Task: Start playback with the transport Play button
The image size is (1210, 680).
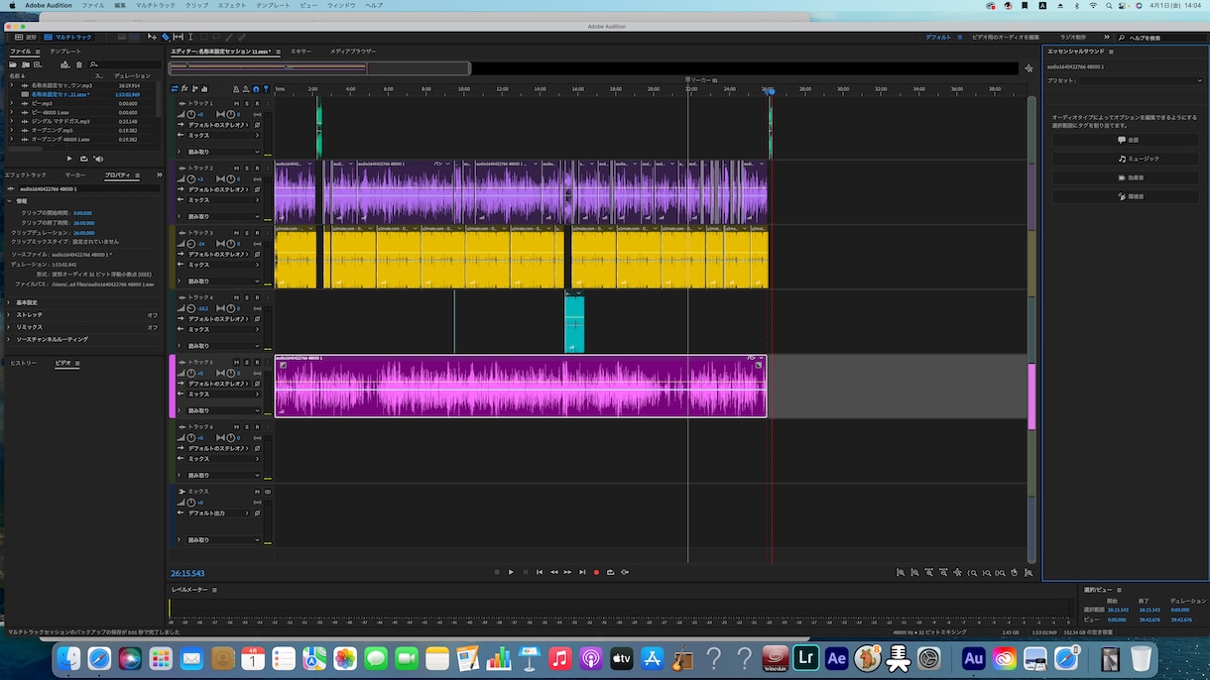Action: pyautogui.click(x=511, y=572)
